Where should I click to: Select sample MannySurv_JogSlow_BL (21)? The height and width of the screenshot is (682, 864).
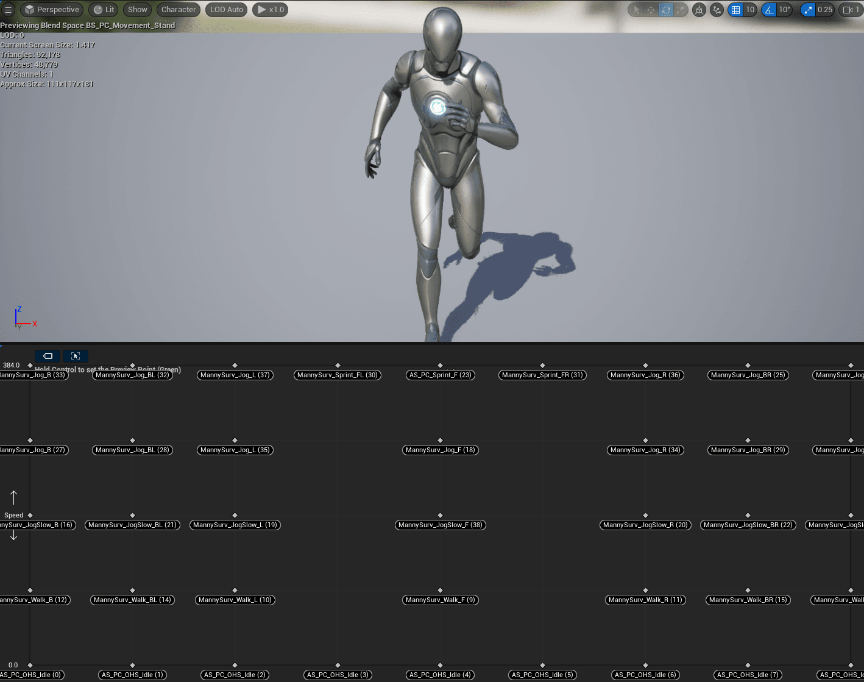click(132, 525)
